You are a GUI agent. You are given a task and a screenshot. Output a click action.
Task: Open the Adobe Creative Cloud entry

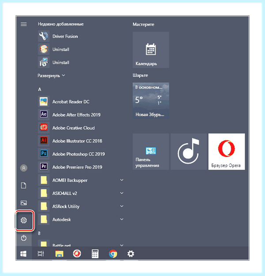pos(81,127)
